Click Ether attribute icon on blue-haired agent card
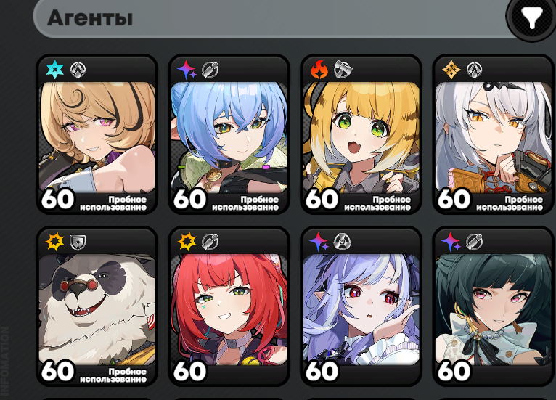This screenshot has height=400, width=556. [187, 70]
